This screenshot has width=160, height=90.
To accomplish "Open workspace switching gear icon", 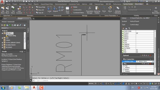I will 136,83.
